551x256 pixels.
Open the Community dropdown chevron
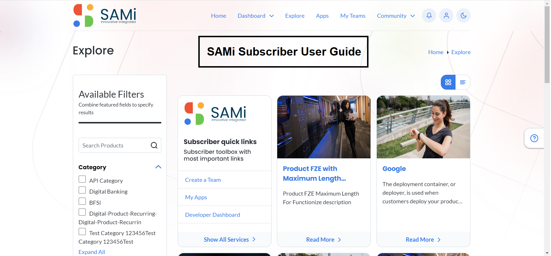413,16
